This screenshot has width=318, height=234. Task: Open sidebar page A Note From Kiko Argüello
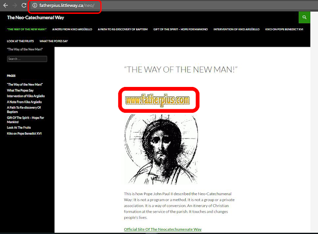(24, 102)
